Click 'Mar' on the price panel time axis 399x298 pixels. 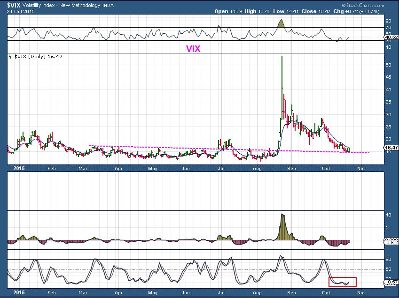point(83,168)
